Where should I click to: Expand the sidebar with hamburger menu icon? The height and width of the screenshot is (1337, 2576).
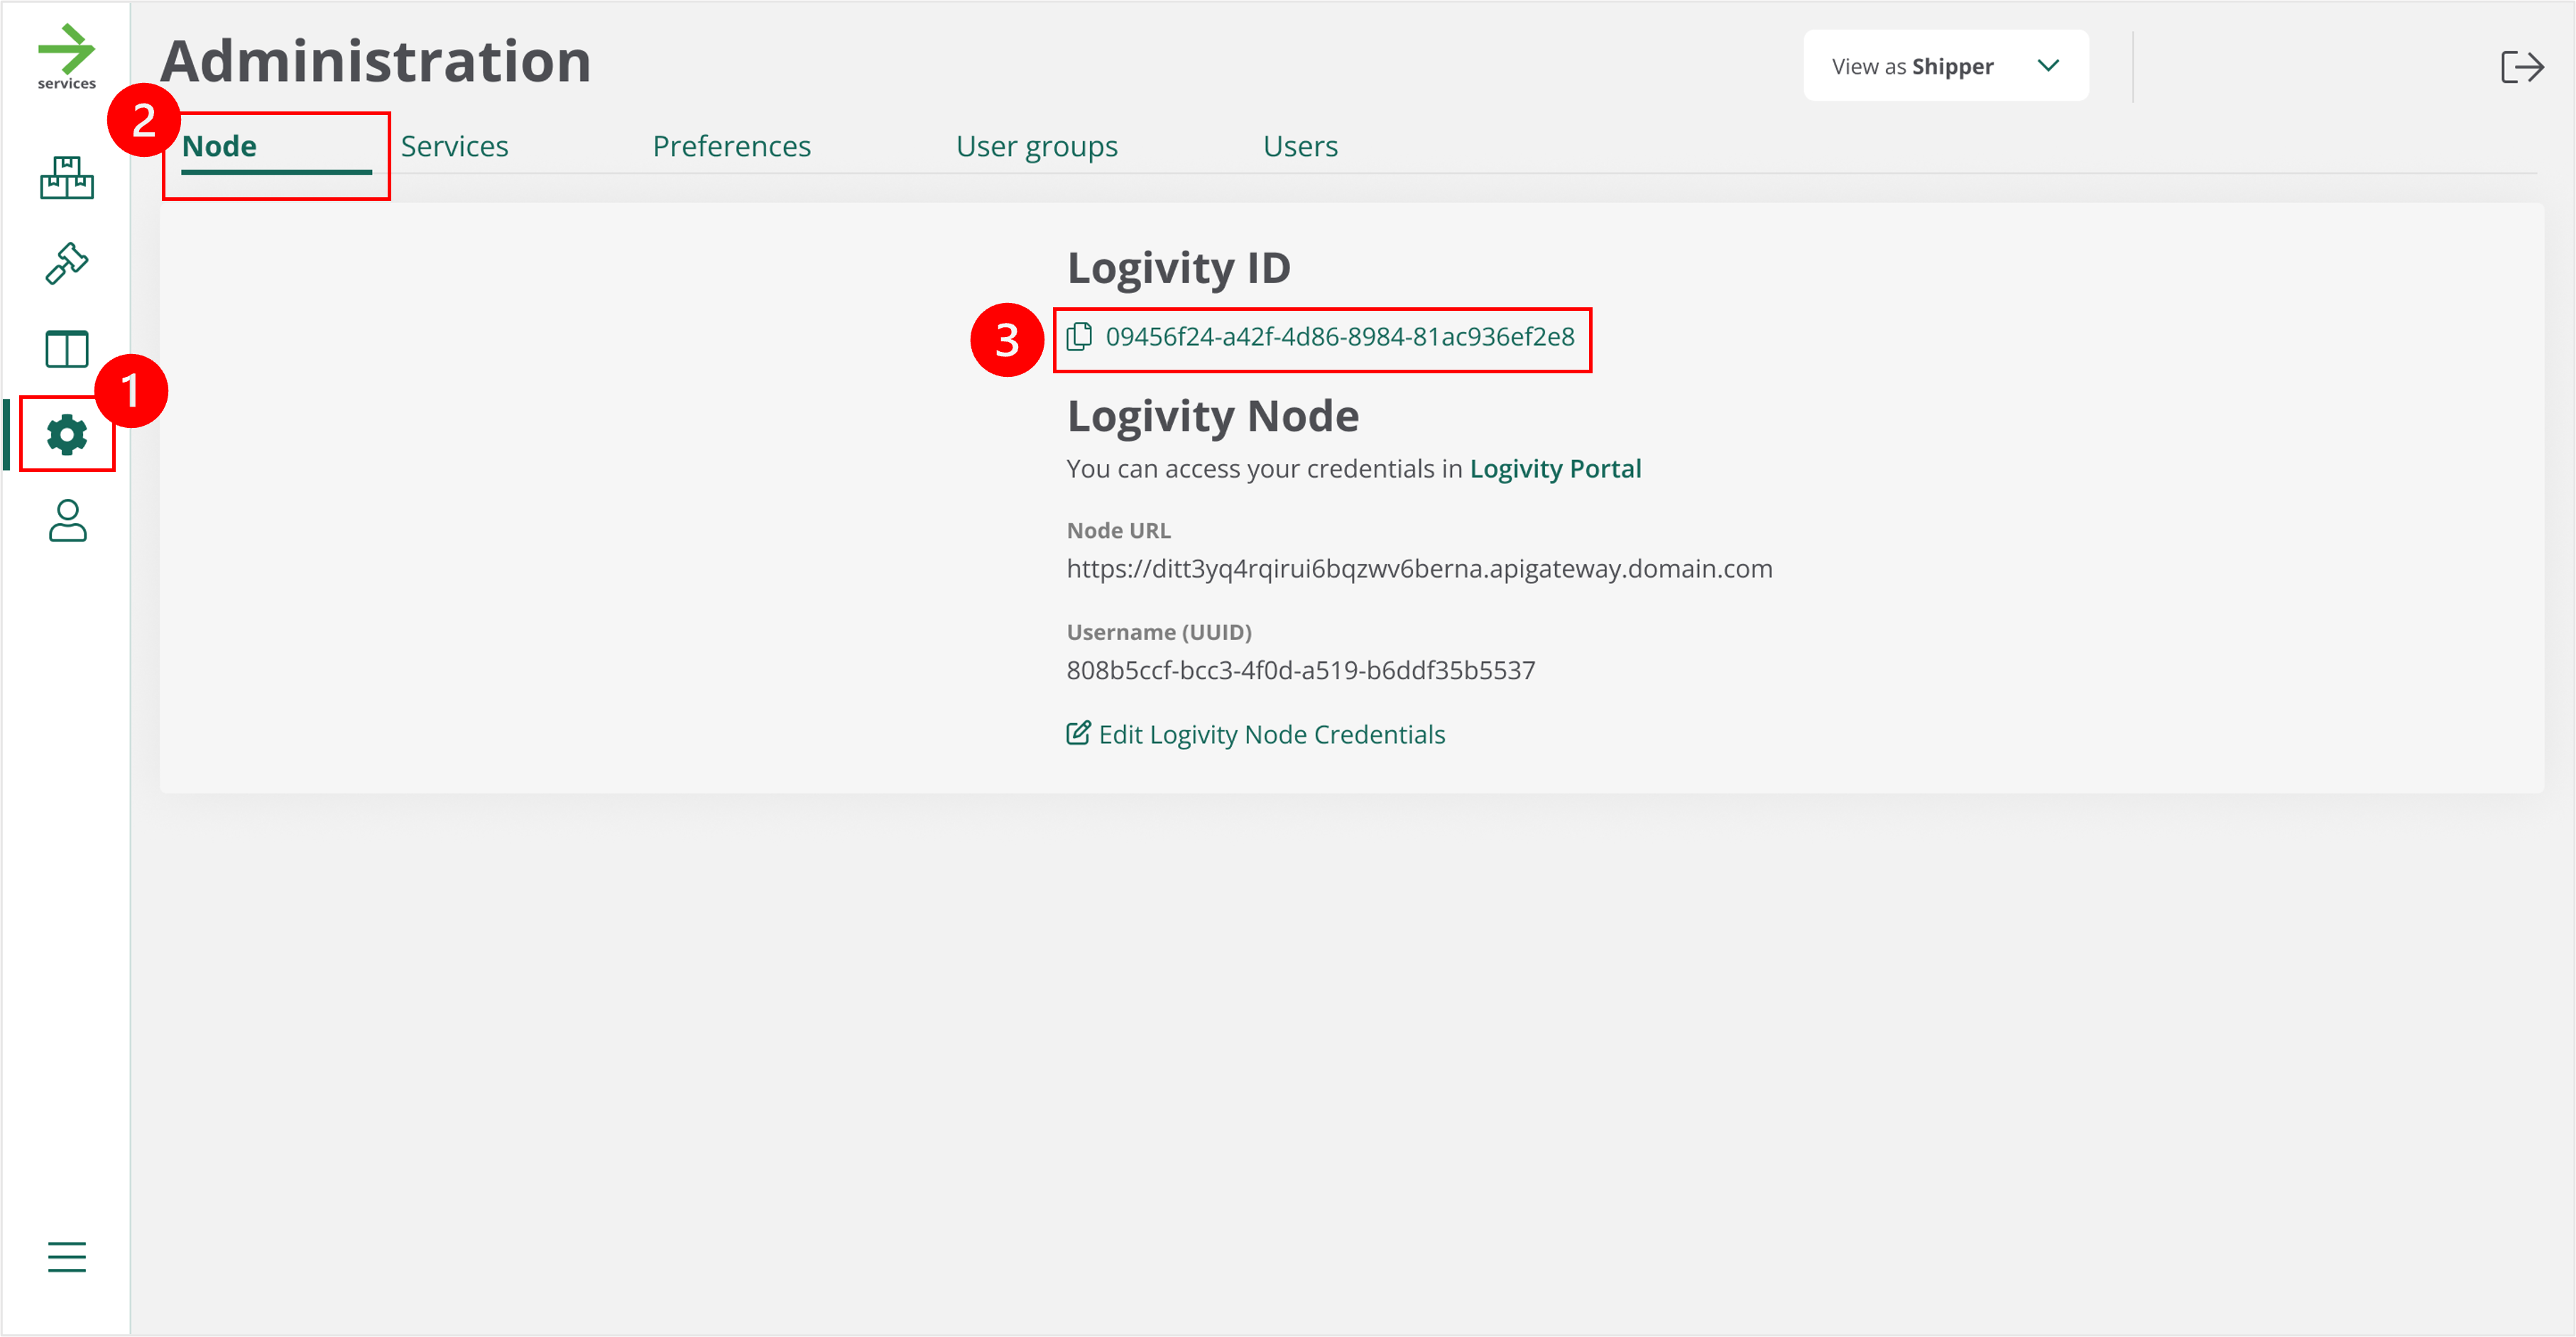click(x=67, y=1256)
